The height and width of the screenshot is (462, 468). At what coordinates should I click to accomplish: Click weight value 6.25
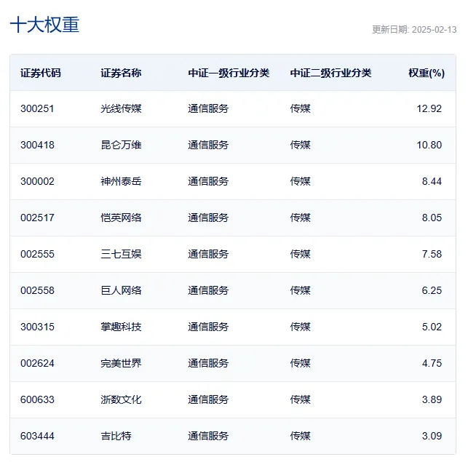[432, 291]
